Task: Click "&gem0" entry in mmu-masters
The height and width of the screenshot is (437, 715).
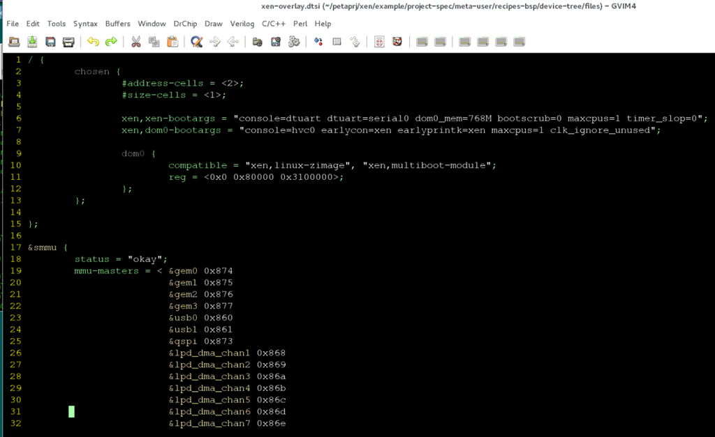Action: (183, 271)
